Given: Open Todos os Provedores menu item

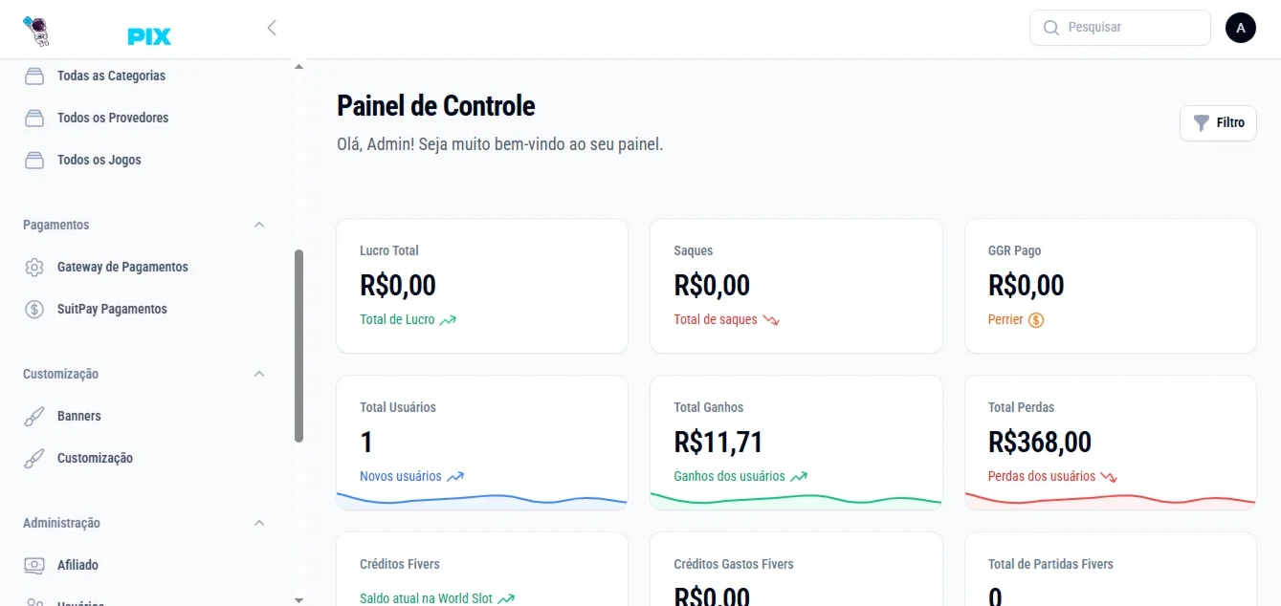Looking at the screenshot, I should tap(113, 118).
